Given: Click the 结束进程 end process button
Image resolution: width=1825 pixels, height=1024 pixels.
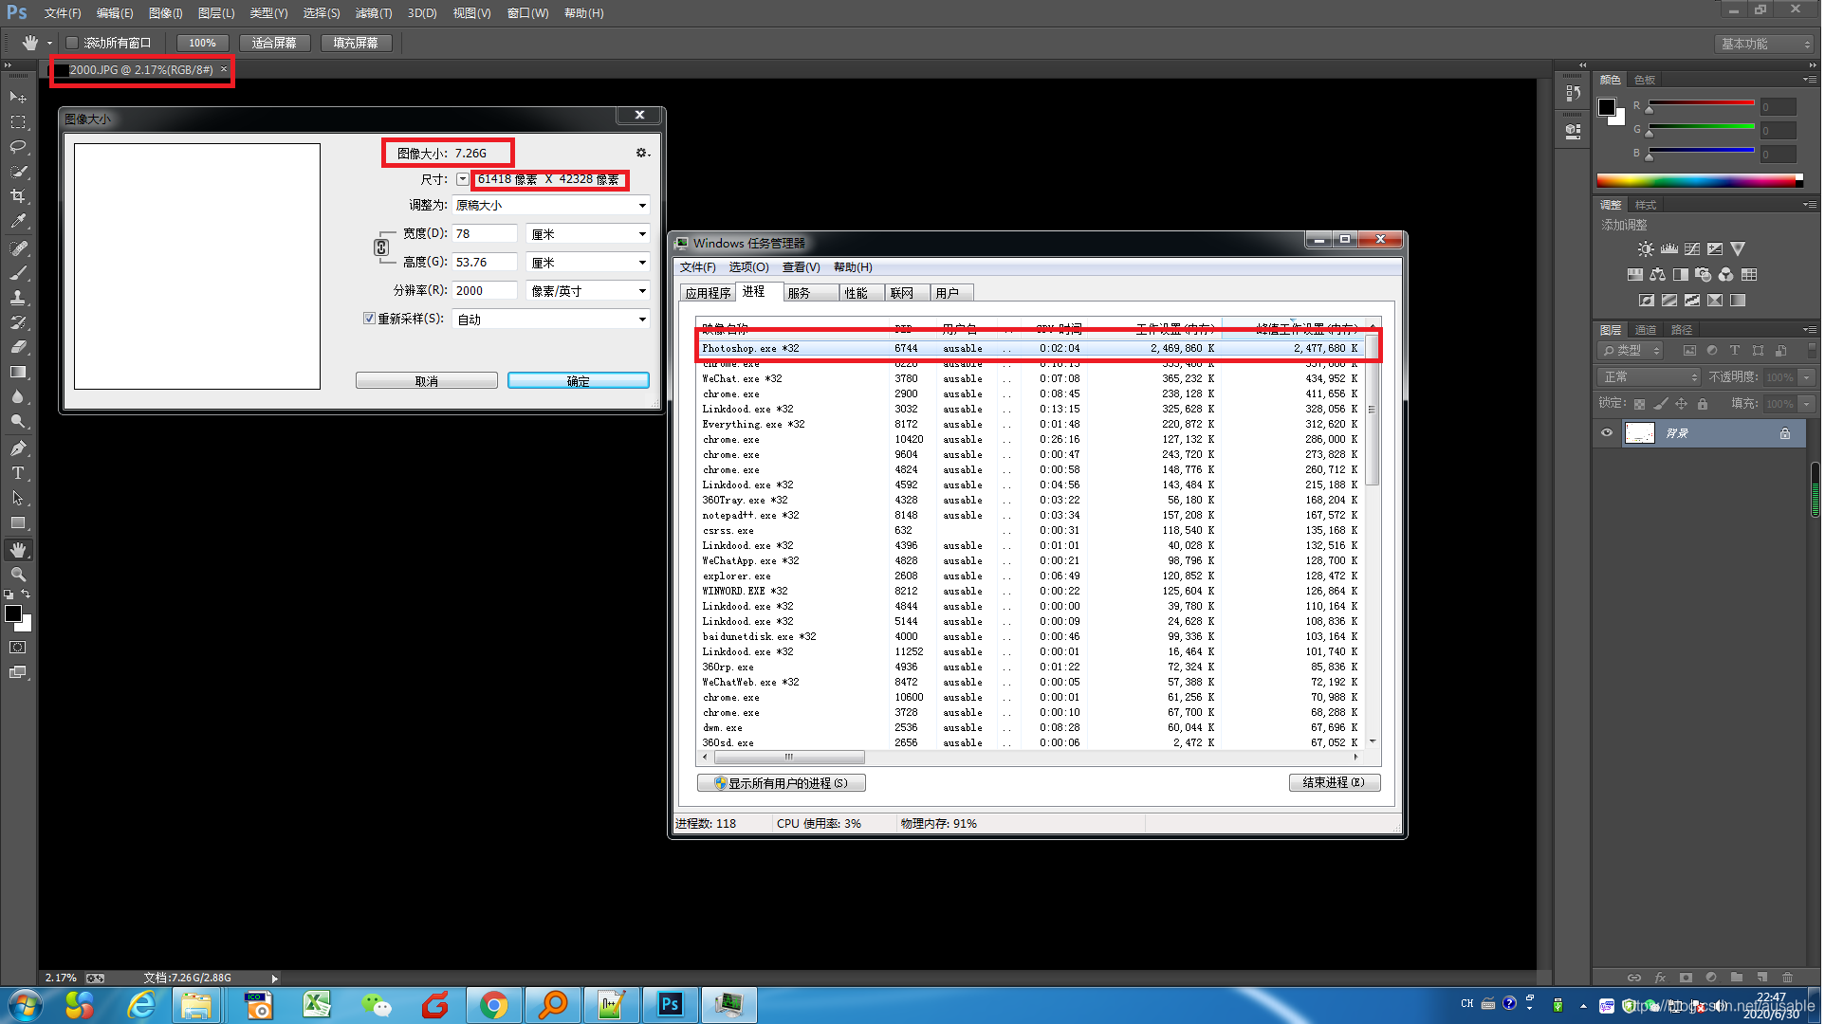Looking at the screenshot, I should pyautogui.click(x=1333, y=782).
